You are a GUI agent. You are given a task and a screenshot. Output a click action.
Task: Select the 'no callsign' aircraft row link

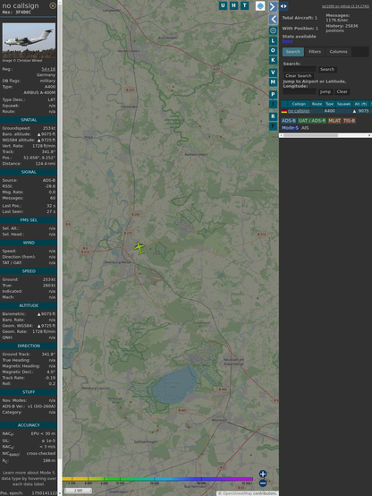pos(299,111)
